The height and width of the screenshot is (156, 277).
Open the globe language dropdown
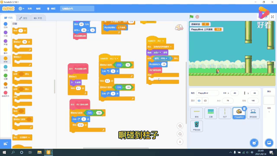(x=21, y=9)
